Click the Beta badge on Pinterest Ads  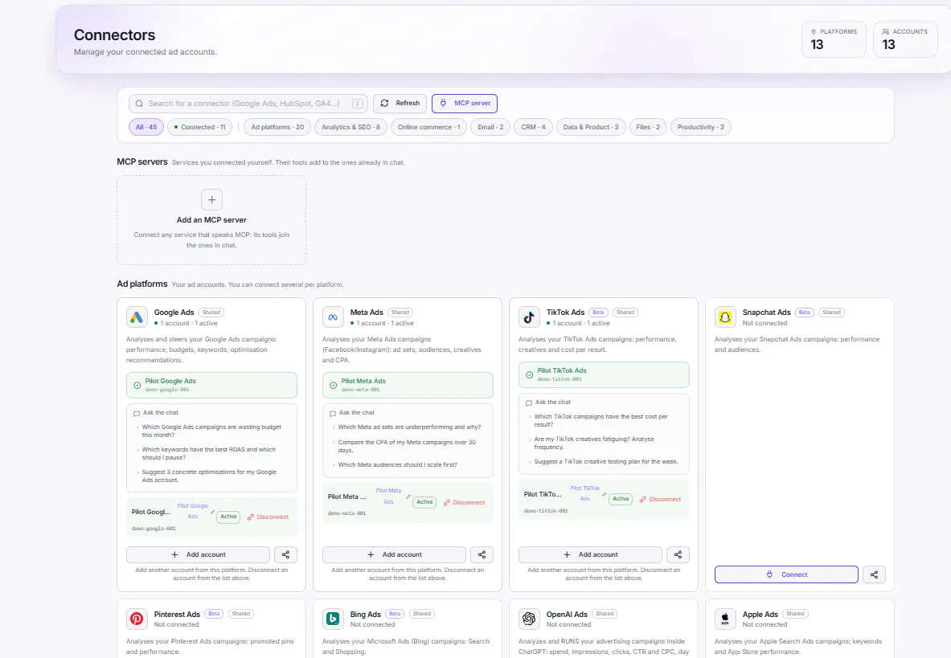214,614
